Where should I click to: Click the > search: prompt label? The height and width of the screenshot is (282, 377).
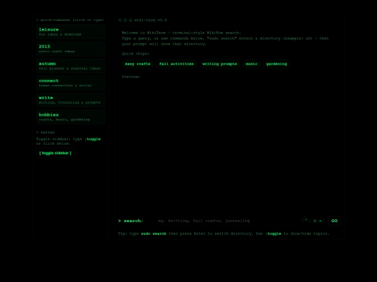click(131, 221)
